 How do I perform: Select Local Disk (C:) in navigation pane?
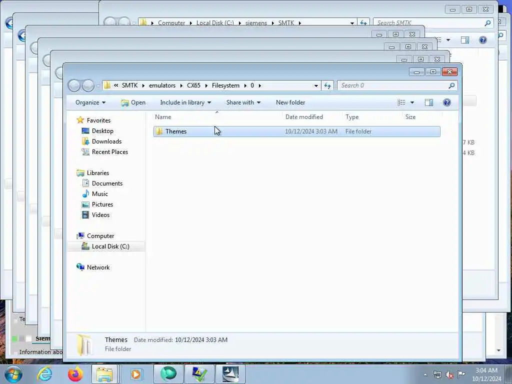pyautogui.click(x=110, y=246)
